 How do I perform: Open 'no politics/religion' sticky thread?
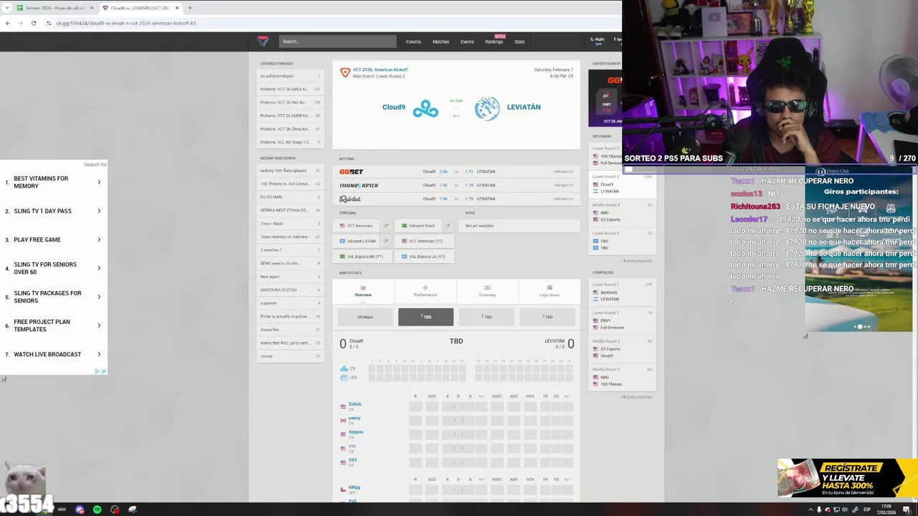coord(290,76)
